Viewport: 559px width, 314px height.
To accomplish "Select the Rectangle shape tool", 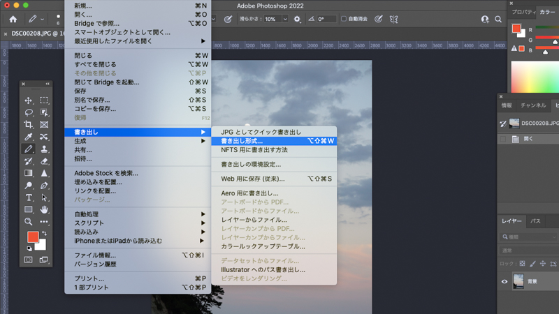I will [x=28, y=209].
